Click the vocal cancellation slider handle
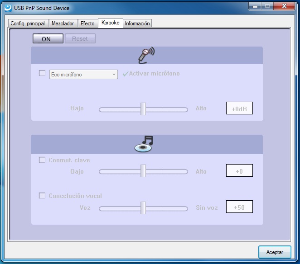Image resolution: width=300 pixels, height=264 pixels. pos(143,208)
